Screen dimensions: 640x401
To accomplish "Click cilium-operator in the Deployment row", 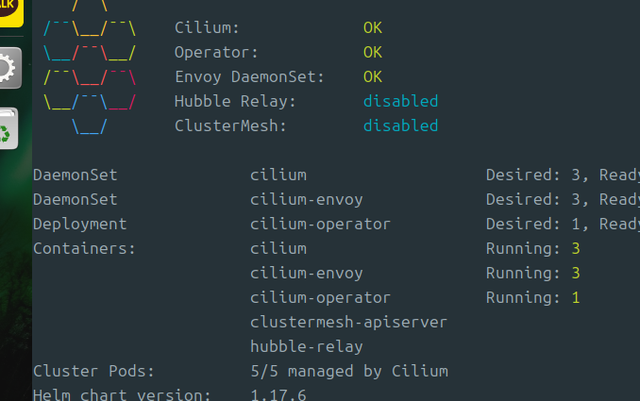I will (x=320, y=224).
